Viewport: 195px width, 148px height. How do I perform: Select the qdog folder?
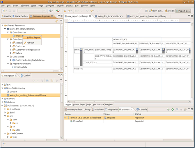(x=18, y=130)
